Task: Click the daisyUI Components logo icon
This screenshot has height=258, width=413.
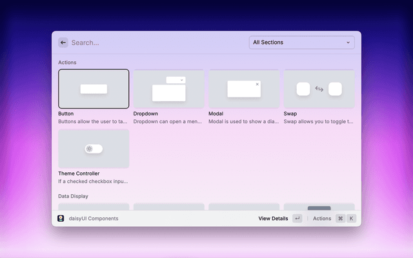Action: (61, 219)
